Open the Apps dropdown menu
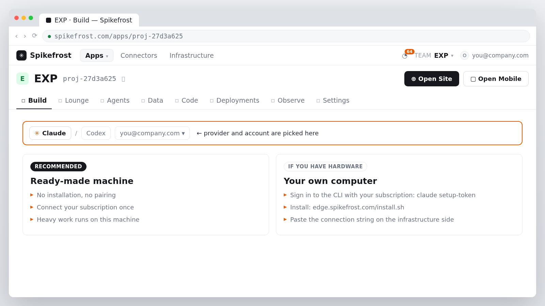This screenshot has width=545, height=306. tap(97, 55)
